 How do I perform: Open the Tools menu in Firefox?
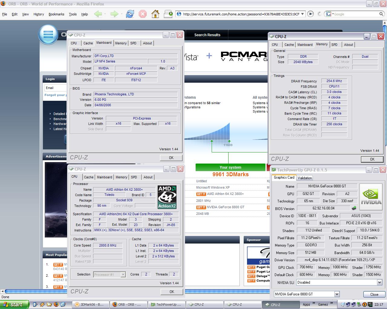point(73,14)
